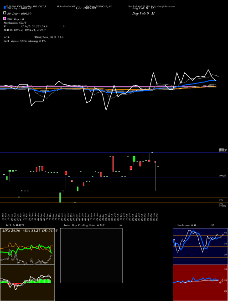The height and width of the screenshot is (301, 228).
Task: Click the white 50 Day EMA legend swatch
Action: click(5, 13)
